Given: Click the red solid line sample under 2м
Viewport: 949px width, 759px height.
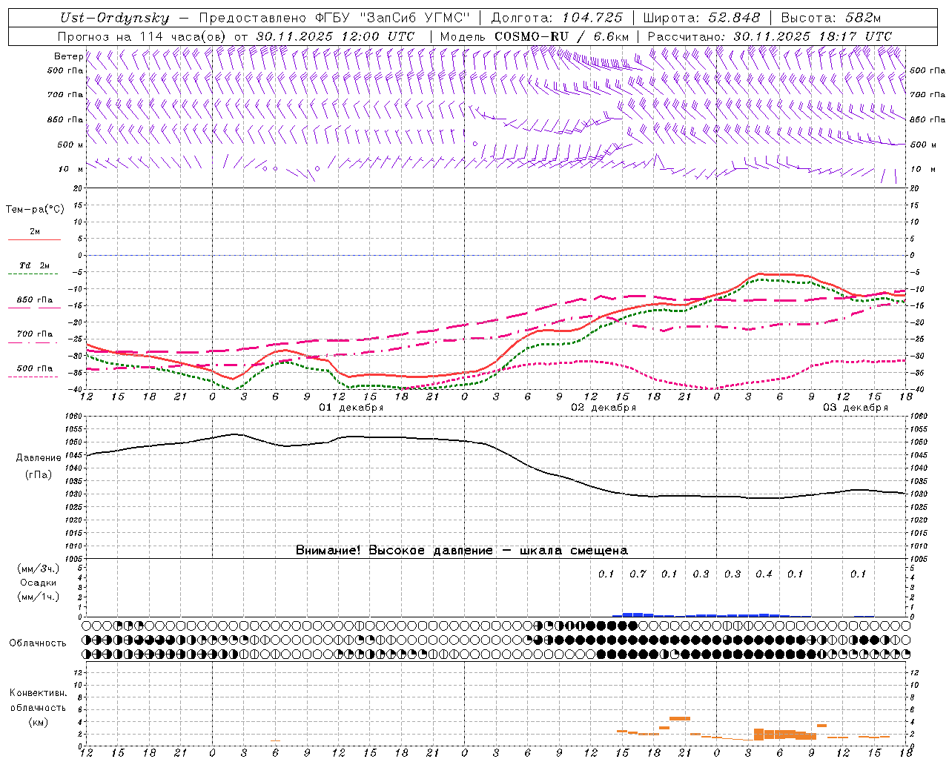Looking at the screenshot, I should coord(33,240).
